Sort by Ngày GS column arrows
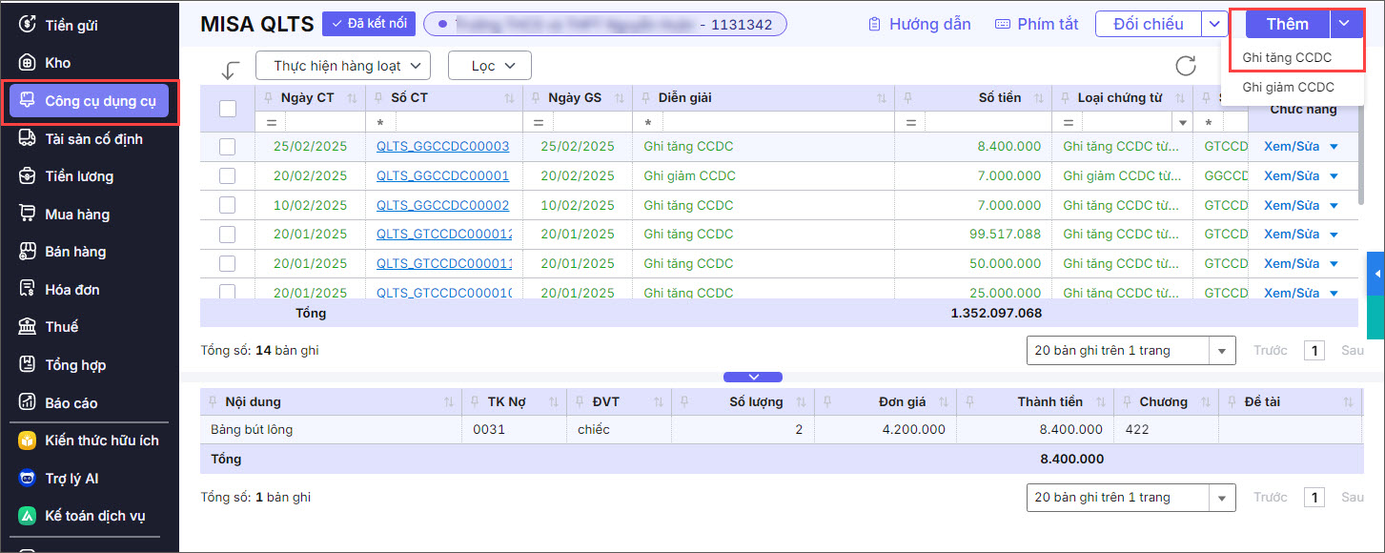The height and width of the screenshot is (553, 1385). (620, 98)
